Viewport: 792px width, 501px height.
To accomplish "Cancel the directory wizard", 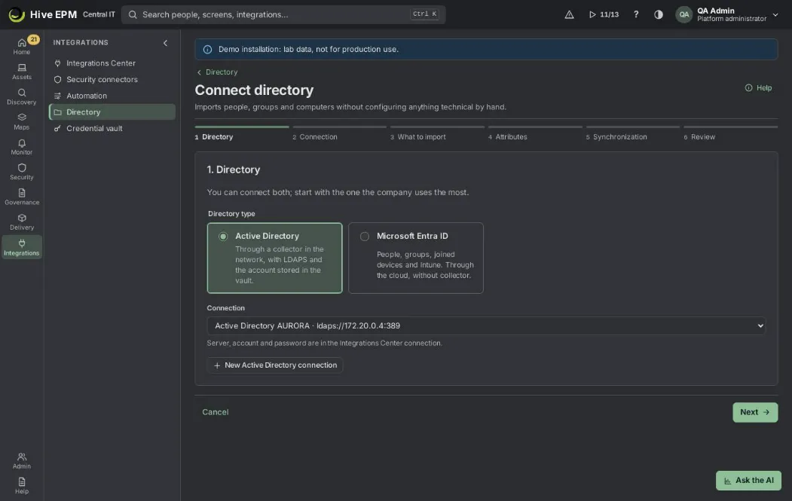I will tap(216, 412).
